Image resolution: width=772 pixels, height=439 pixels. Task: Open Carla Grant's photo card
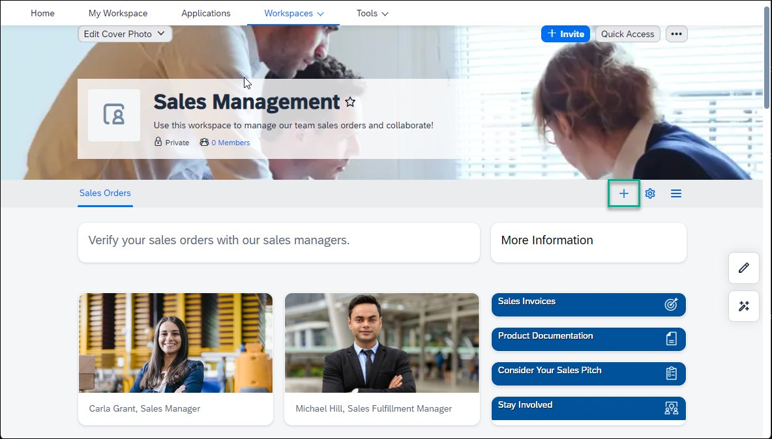pyautogui.click(x=176, y=359)
